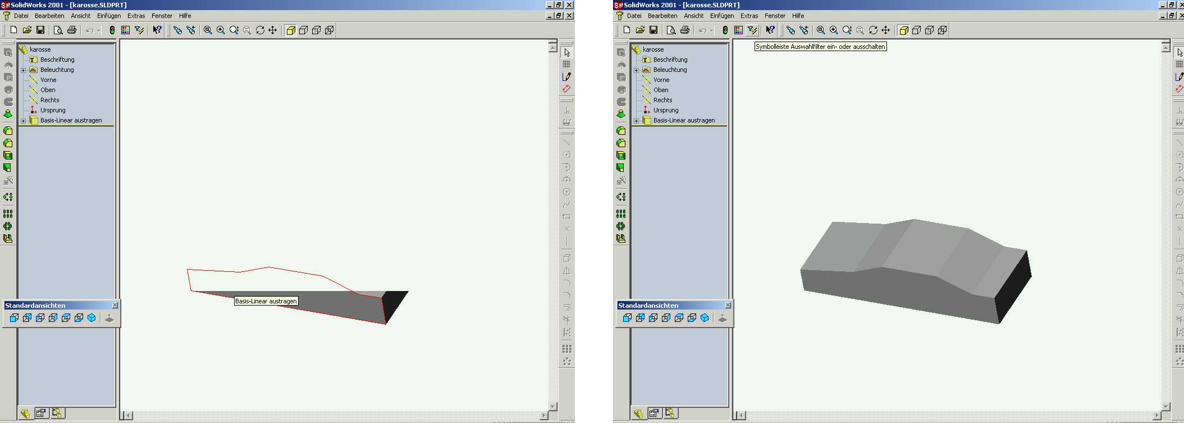1184x423 pixels.
Task: Click the vertical scrollbar up arrow in left window
Action: 553,48
